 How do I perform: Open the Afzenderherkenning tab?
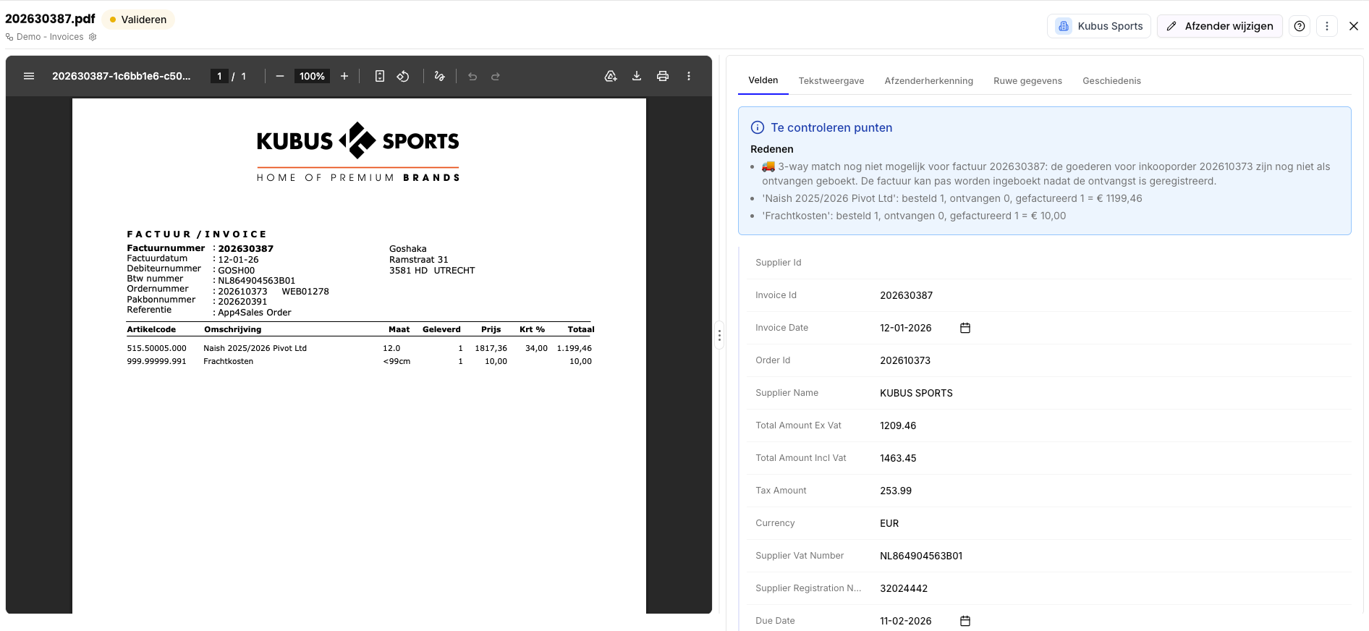click(x=928, y=81)
